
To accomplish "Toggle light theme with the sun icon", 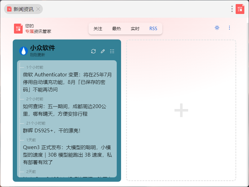I will point(217,28).
